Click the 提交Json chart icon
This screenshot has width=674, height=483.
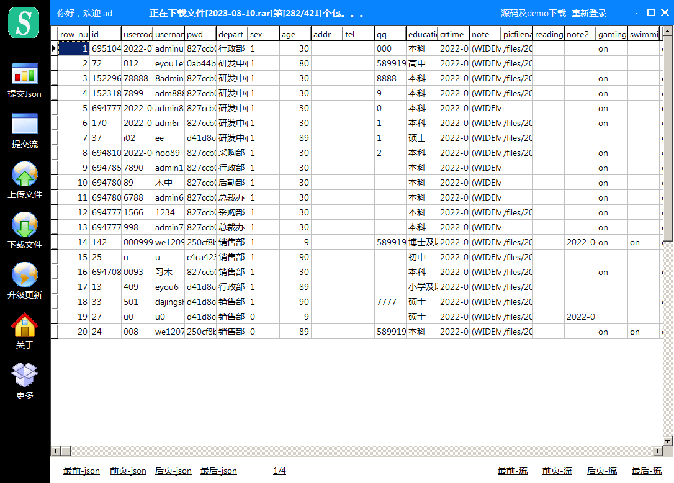[24, 73]
